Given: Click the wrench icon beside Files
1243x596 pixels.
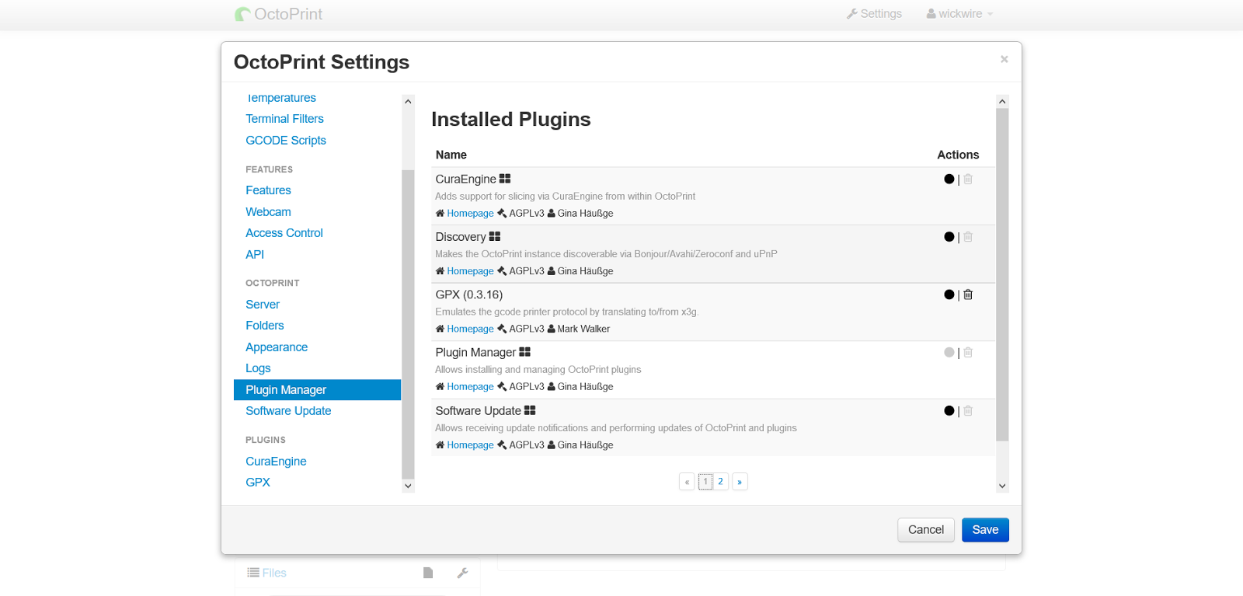Looking at the screenshot, I should tap(462, 573).
